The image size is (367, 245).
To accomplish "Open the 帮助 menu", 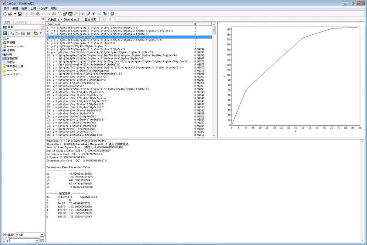I will coord(54,8).
